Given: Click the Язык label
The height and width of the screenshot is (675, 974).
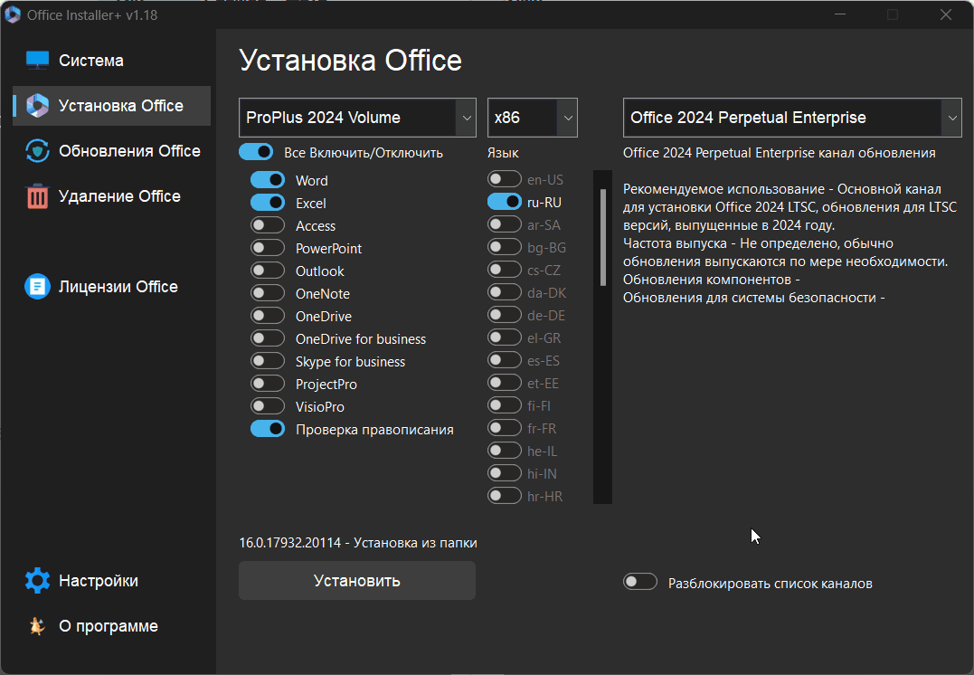Looking at the screenshot, I should [x=503, y=153].
